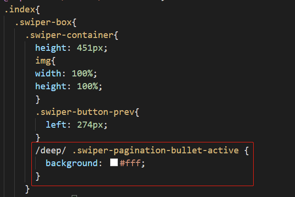This screenshot has height=197, width=295.
Task: Click the .swiper-pagination-bullet-active selector
Action: pos(156,150)
